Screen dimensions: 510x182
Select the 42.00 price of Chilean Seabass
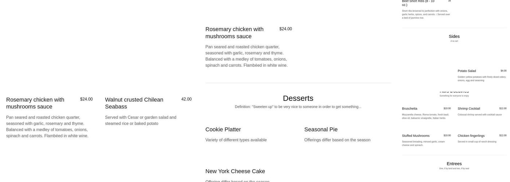click(x=187, y=99)
